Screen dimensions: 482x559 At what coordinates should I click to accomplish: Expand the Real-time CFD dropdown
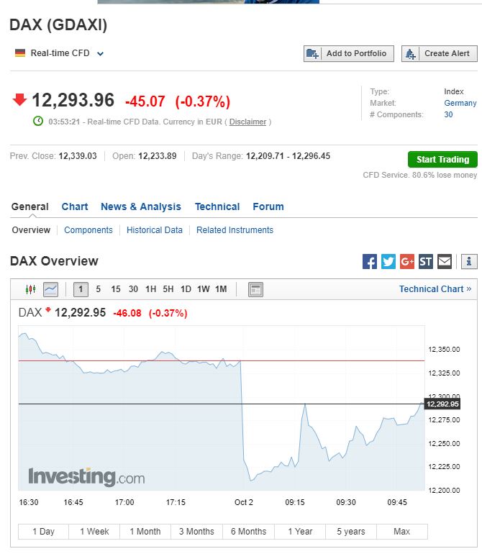(x=100, y=53)
